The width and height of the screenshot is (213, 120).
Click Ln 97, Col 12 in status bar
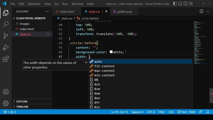pos(119,112)
